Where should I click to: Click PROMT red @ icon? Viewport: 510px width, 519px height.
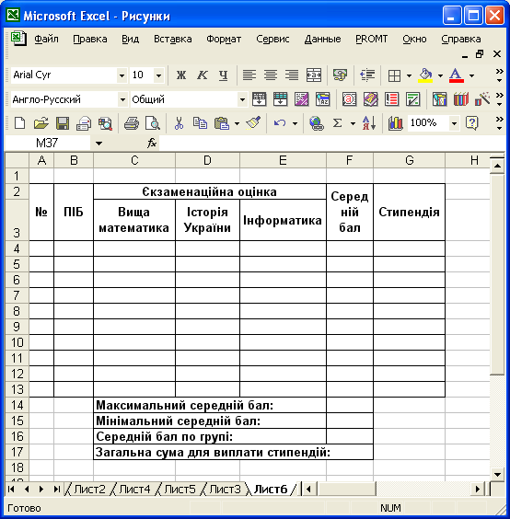point(349,99)
